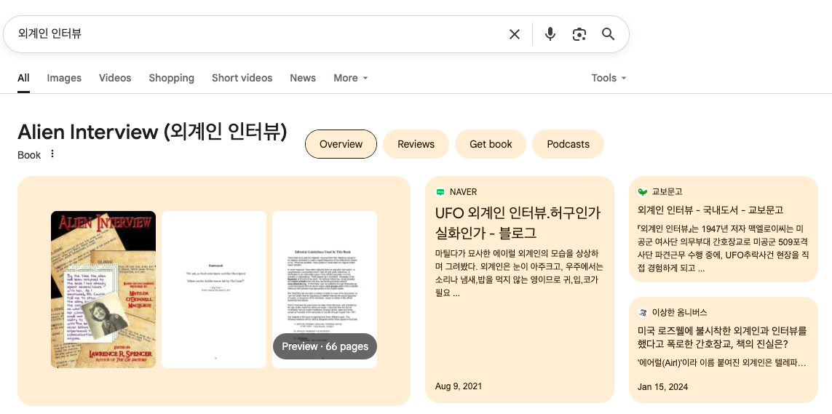Click the Jan 15, 2024 date text
This screenshot has height=414, width=832.
coord(662,386)
